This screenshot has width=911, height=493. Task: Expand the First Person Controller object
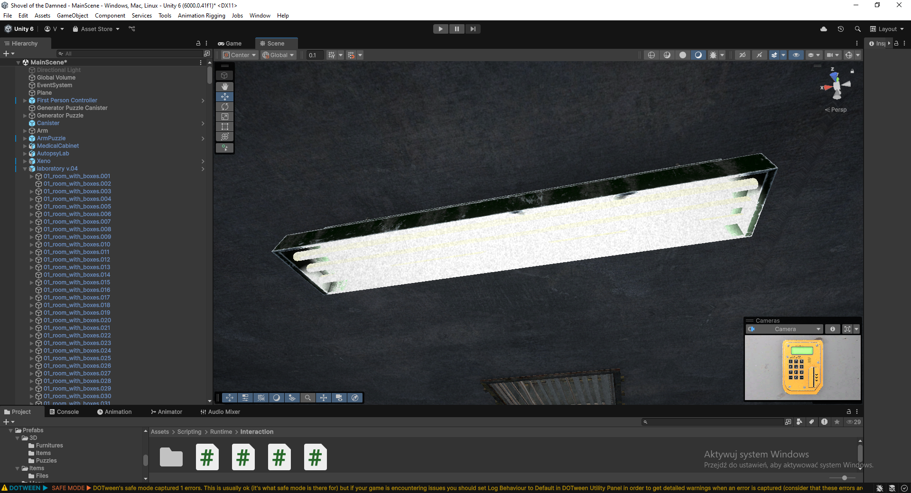pyautogui.click(x=25, y=100)
